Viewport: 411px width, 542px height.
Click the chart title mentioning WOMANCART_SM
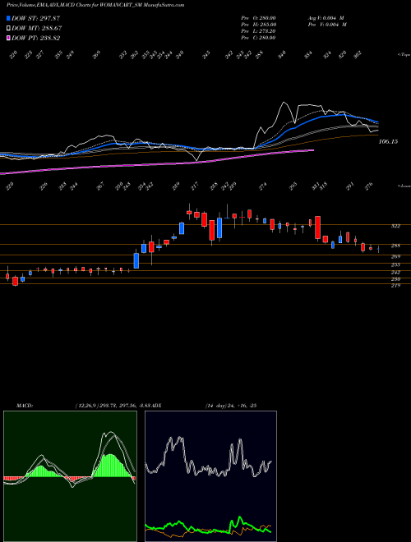click(95, 5)
